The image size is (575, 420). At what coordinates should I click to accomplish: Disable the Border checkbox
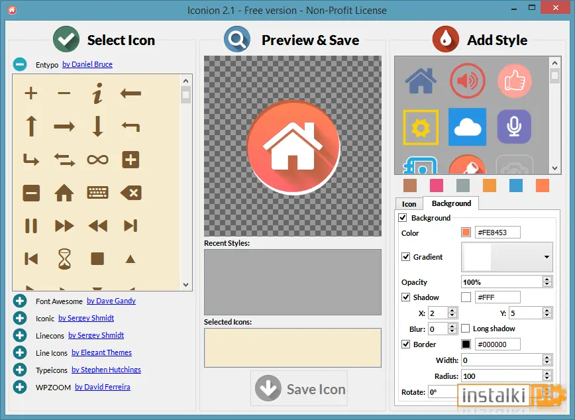tap(405, 344)
